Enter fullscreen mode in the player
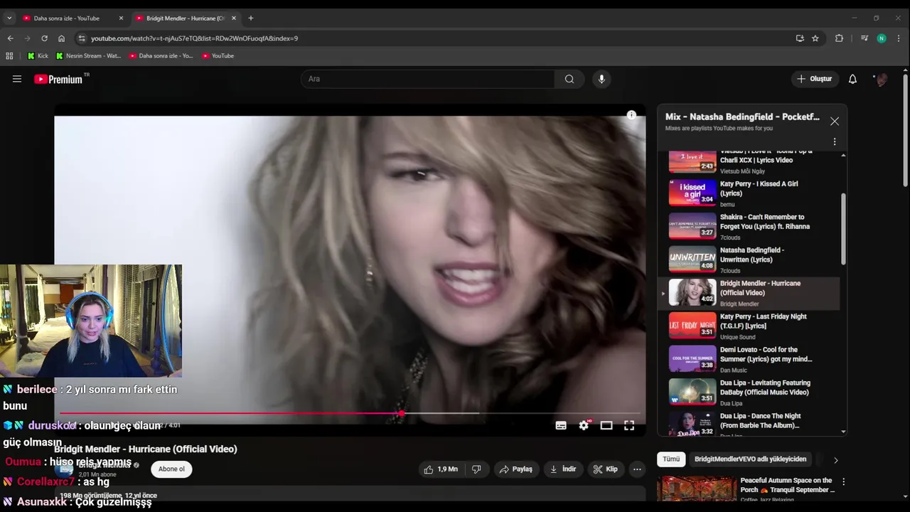The width and height of the screenshot is (910, 512). click(629, 425)
